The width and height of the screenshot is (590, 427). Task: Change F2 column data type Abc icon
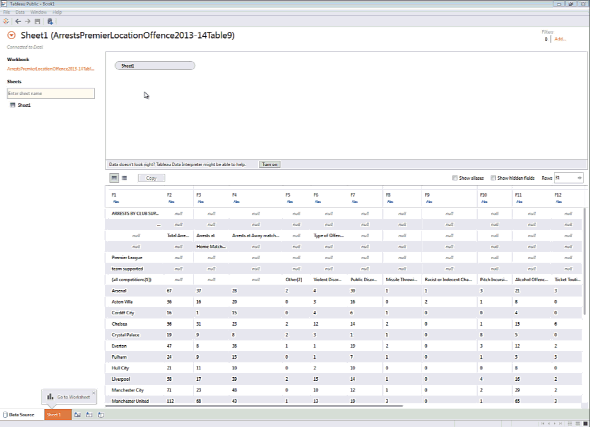tap(171, 202)
